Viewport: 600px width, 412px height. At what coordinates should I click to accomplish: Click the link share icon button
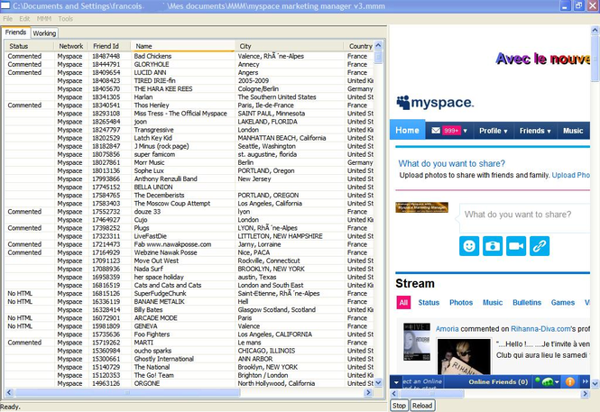tap(540, 246)
